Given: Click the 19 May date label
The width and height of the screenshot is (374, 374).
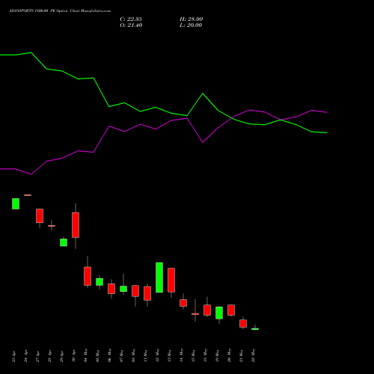Looking at the screenshot, I should (218, 355).
